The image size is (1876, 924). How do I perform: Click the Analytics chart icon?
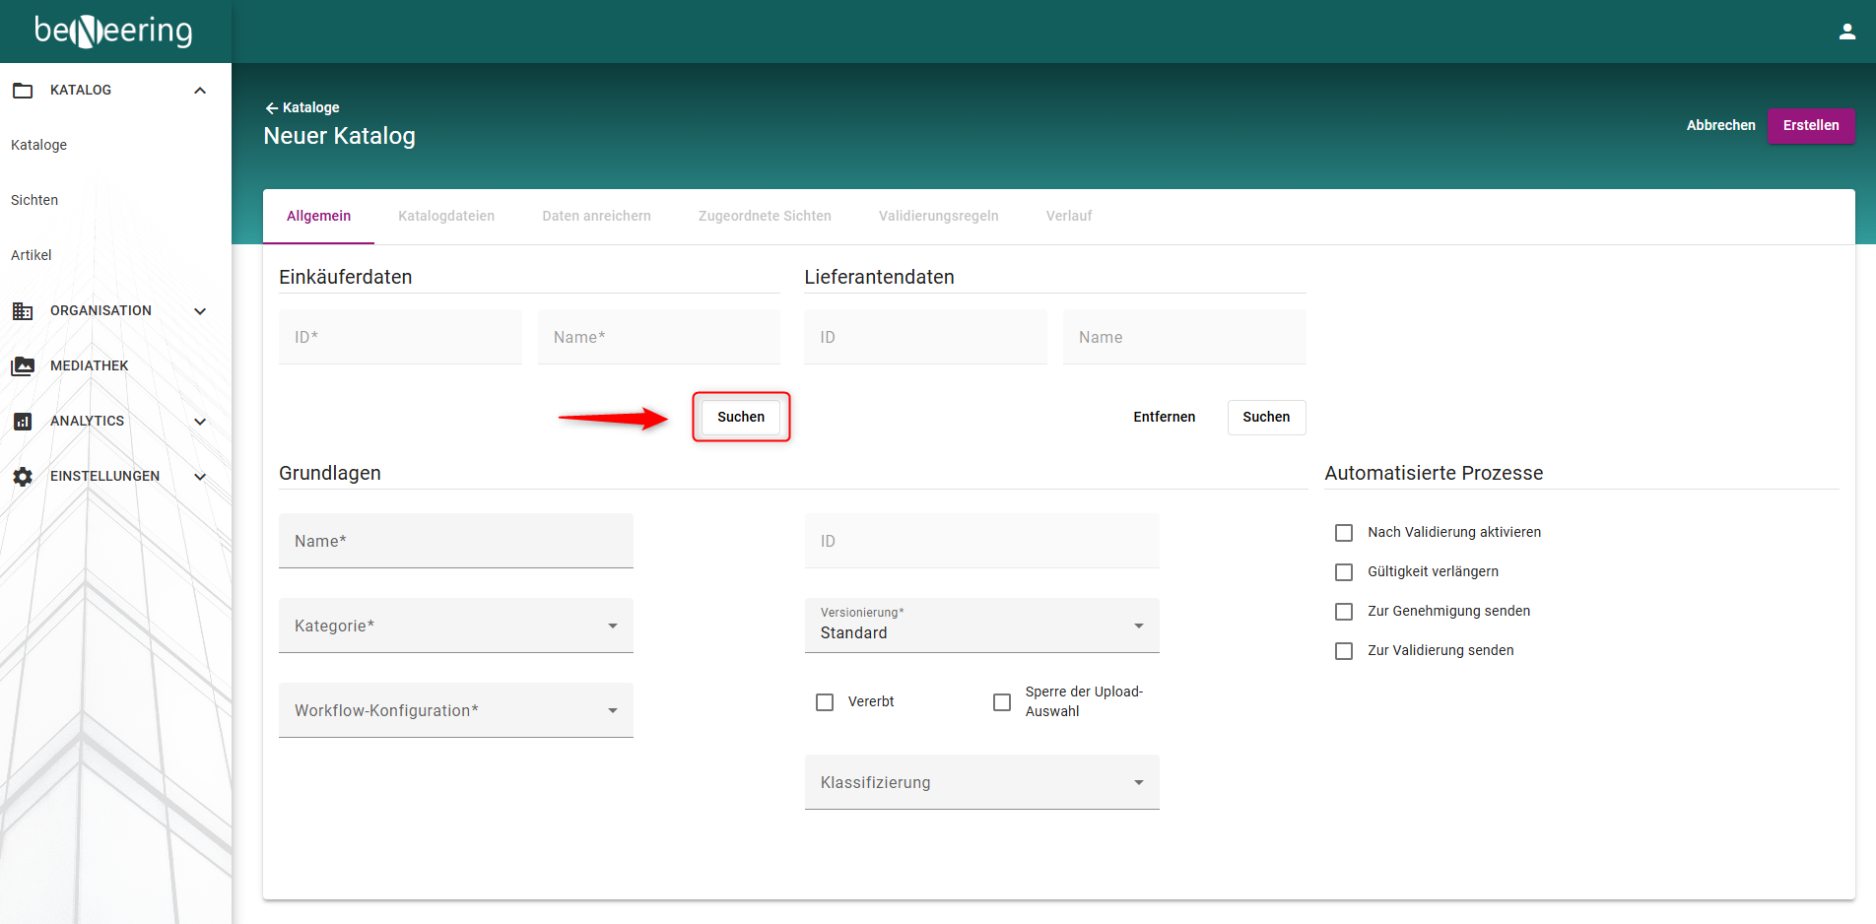(x=23, y=422)
